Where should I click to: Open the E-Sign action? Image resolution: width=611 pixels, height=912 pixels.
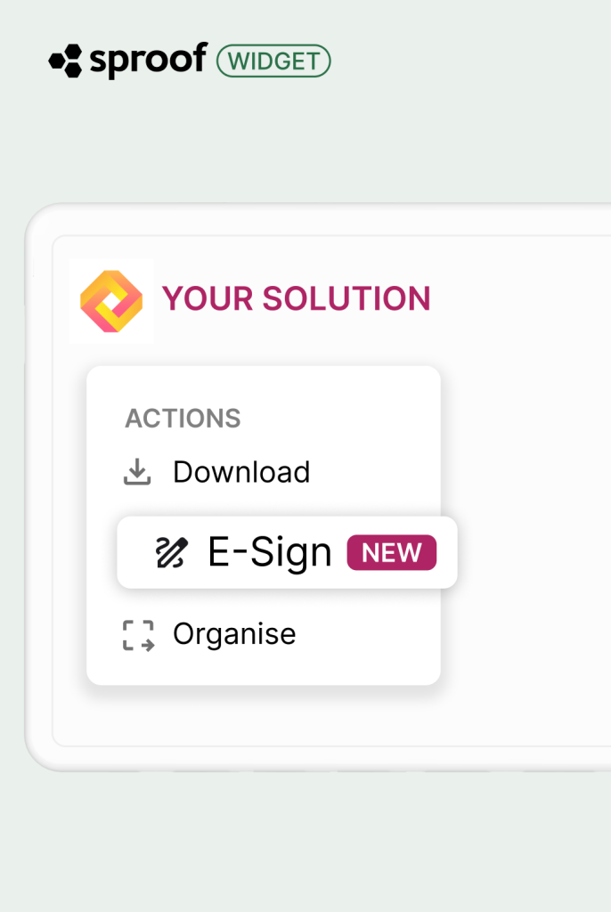(x=269, y=553)
